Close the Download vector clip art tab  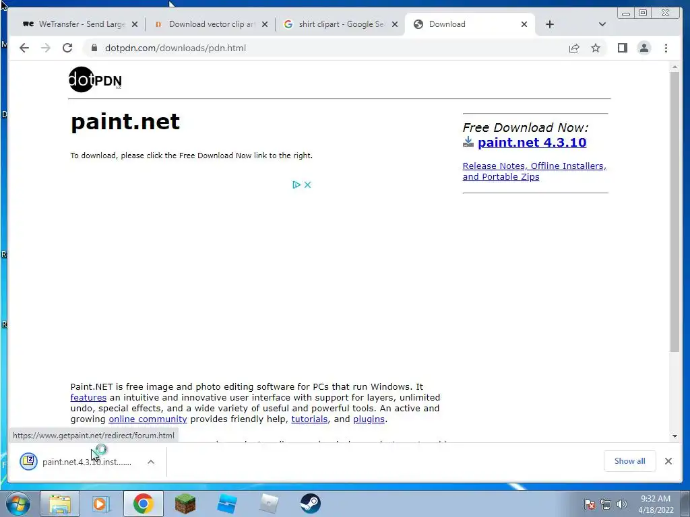click(x=265, y=25)
